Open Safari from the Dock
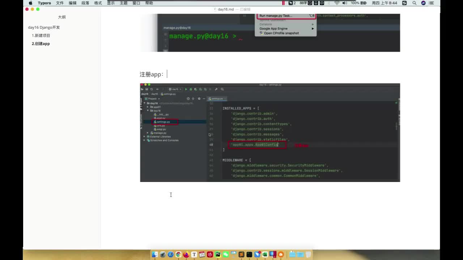Viewport: 463px width, 260px height. [171, 254]
